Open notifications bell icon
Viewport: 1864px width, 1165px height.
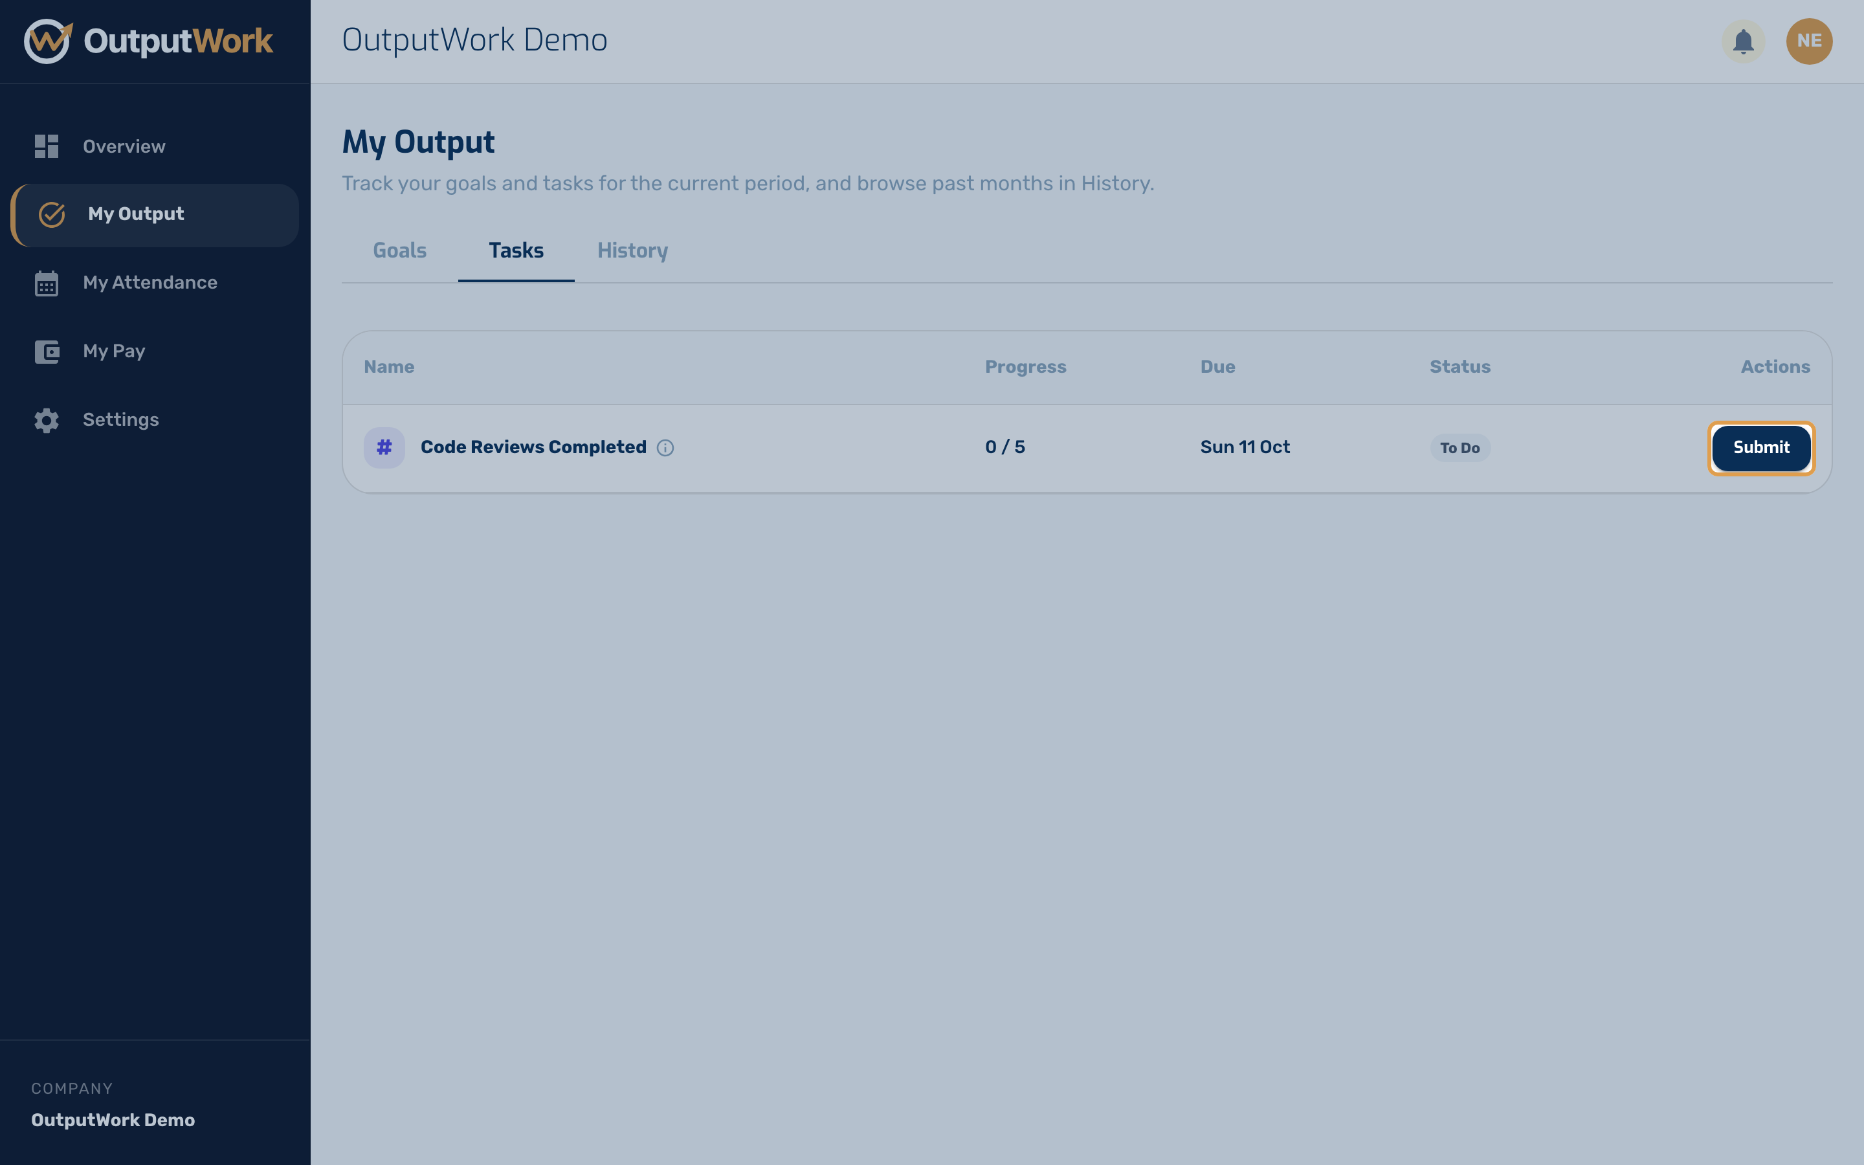tap(1743, 41)
